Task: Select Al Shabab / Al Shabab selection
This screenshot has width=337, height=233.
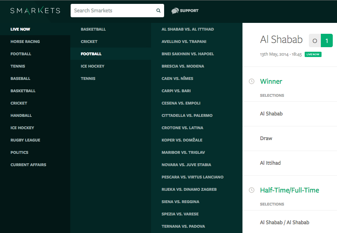Action: 285,222
